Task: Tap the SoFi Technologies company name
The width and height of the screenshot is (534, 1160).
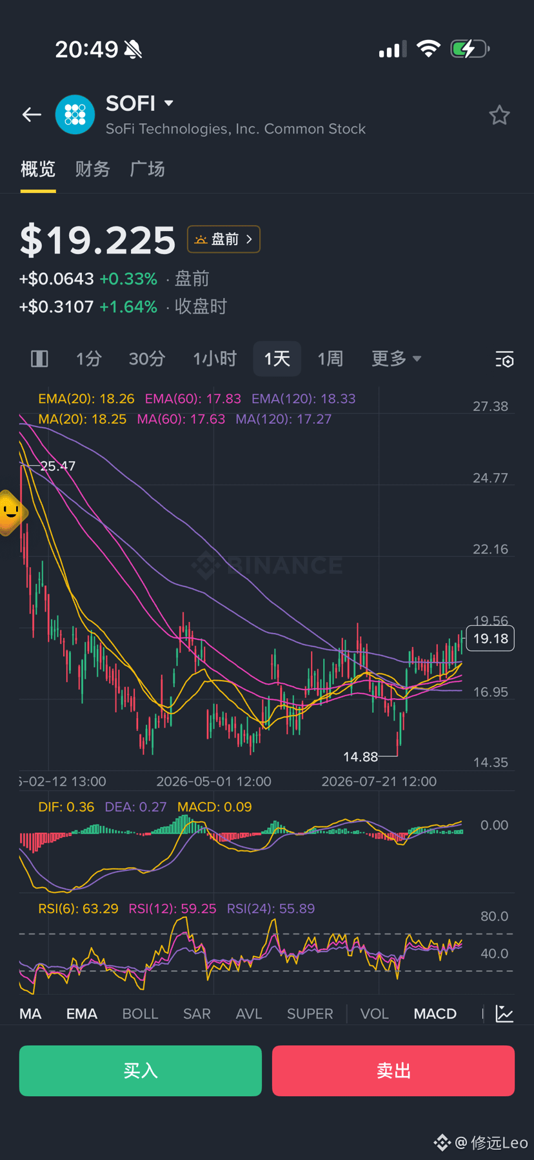Action: tap(235, 129)
